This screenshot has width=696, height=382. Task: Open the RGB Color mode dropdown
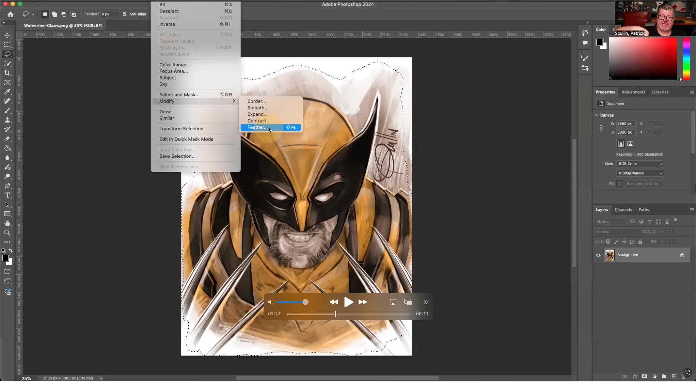click(640, 164)
